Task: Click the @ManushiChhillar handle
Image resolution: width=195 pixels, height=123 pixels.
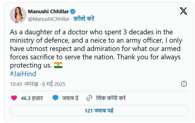Action: pos(49,19)
